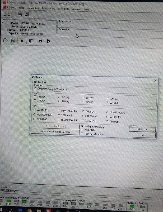The width and height of the screenshot is (163, 212).
Task: Close the Utility start dialog
Action: 155,81
